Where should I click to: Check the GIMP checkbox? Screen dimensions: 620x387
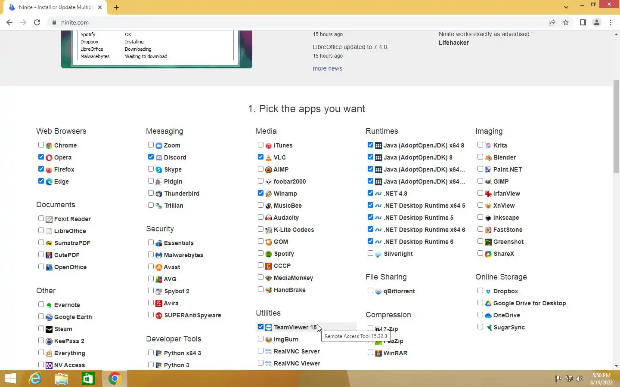coord(480,181)
